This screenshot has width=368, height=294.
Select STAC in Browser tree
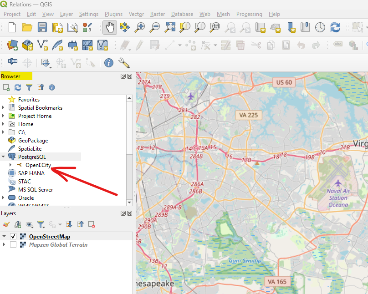[25, 182]
